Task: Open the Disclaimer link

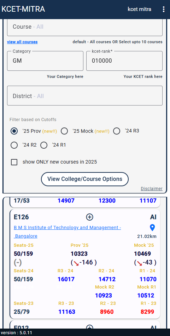Action: pyautogui.click(x=152, y=189)
